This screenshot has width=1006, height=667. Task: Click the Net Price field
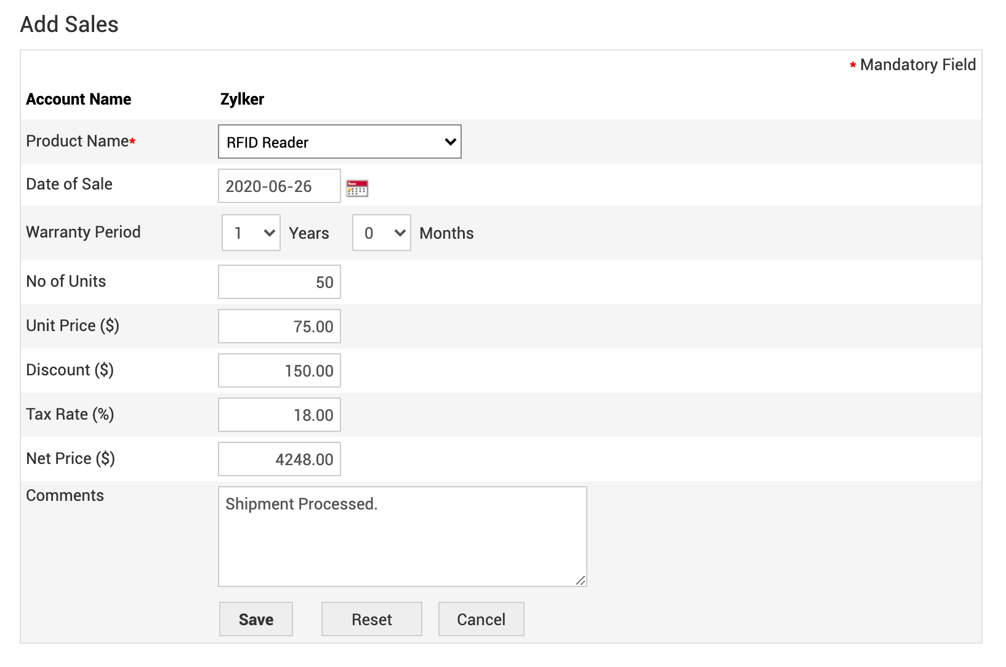[x=279, y=459]
